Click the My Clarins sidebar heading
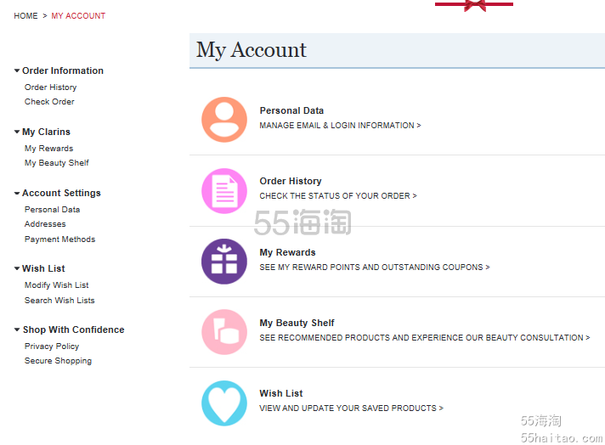 click(x=46, y=132)
